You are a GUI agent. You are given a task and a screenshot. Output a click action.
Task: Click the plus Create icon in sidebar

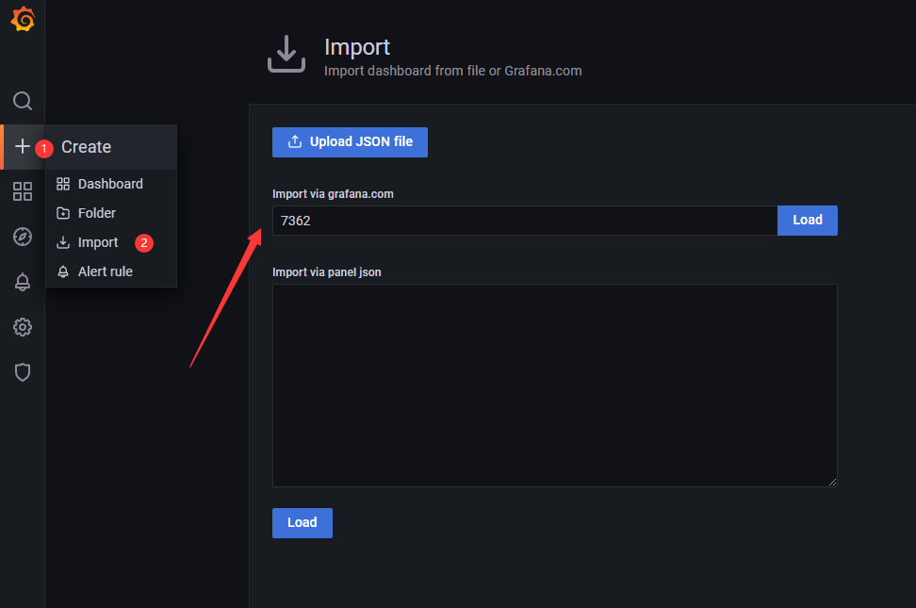(23, 147)
